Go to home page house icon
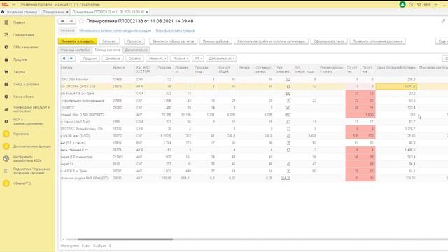Viewport: 448px width, 252px height. pos(3,12)
